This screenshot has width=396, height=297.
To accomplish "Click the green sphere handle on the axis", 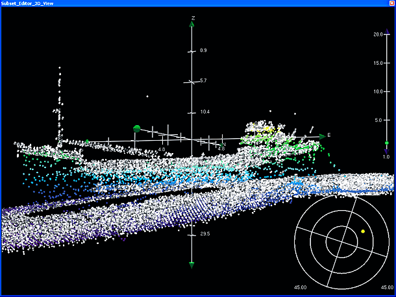I will point(137,129).
